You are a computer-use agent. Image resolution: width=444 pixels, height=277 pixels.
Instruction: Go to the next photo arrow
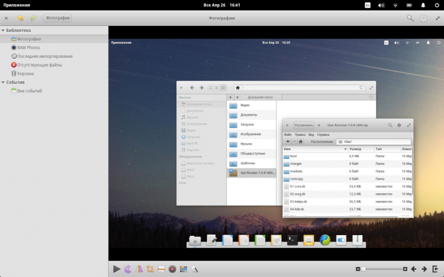(424, 269)
